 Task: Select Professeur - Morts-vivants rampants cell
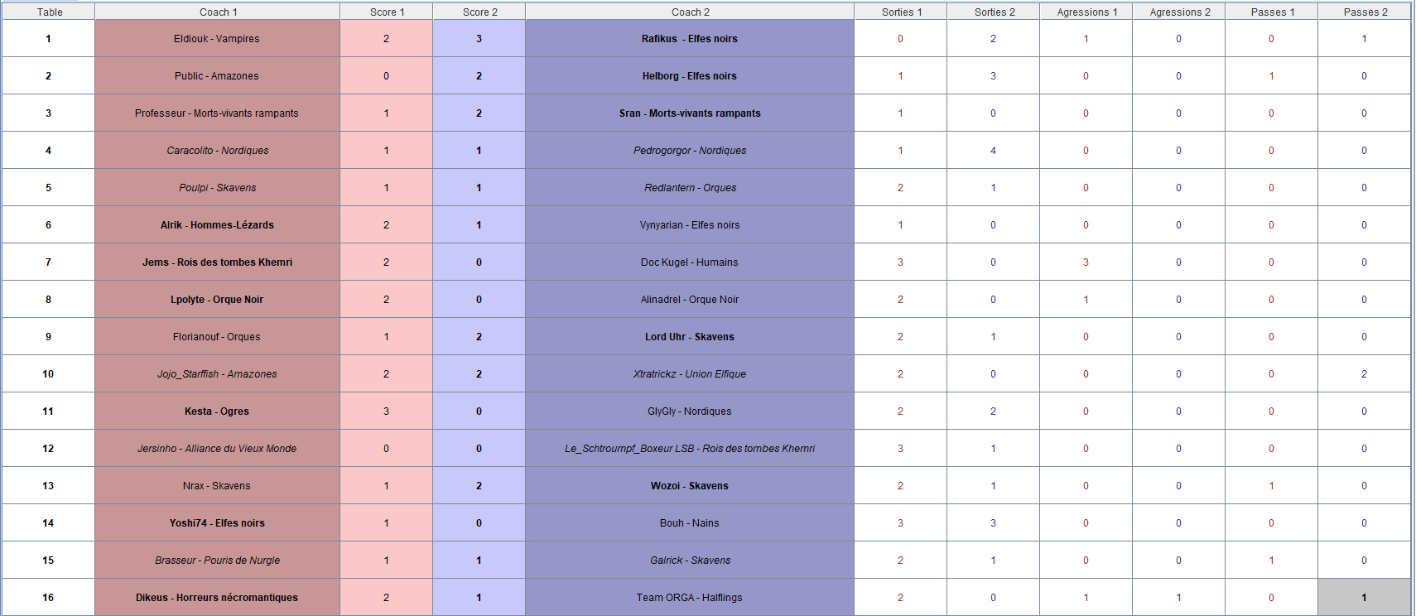pos(217,113)
